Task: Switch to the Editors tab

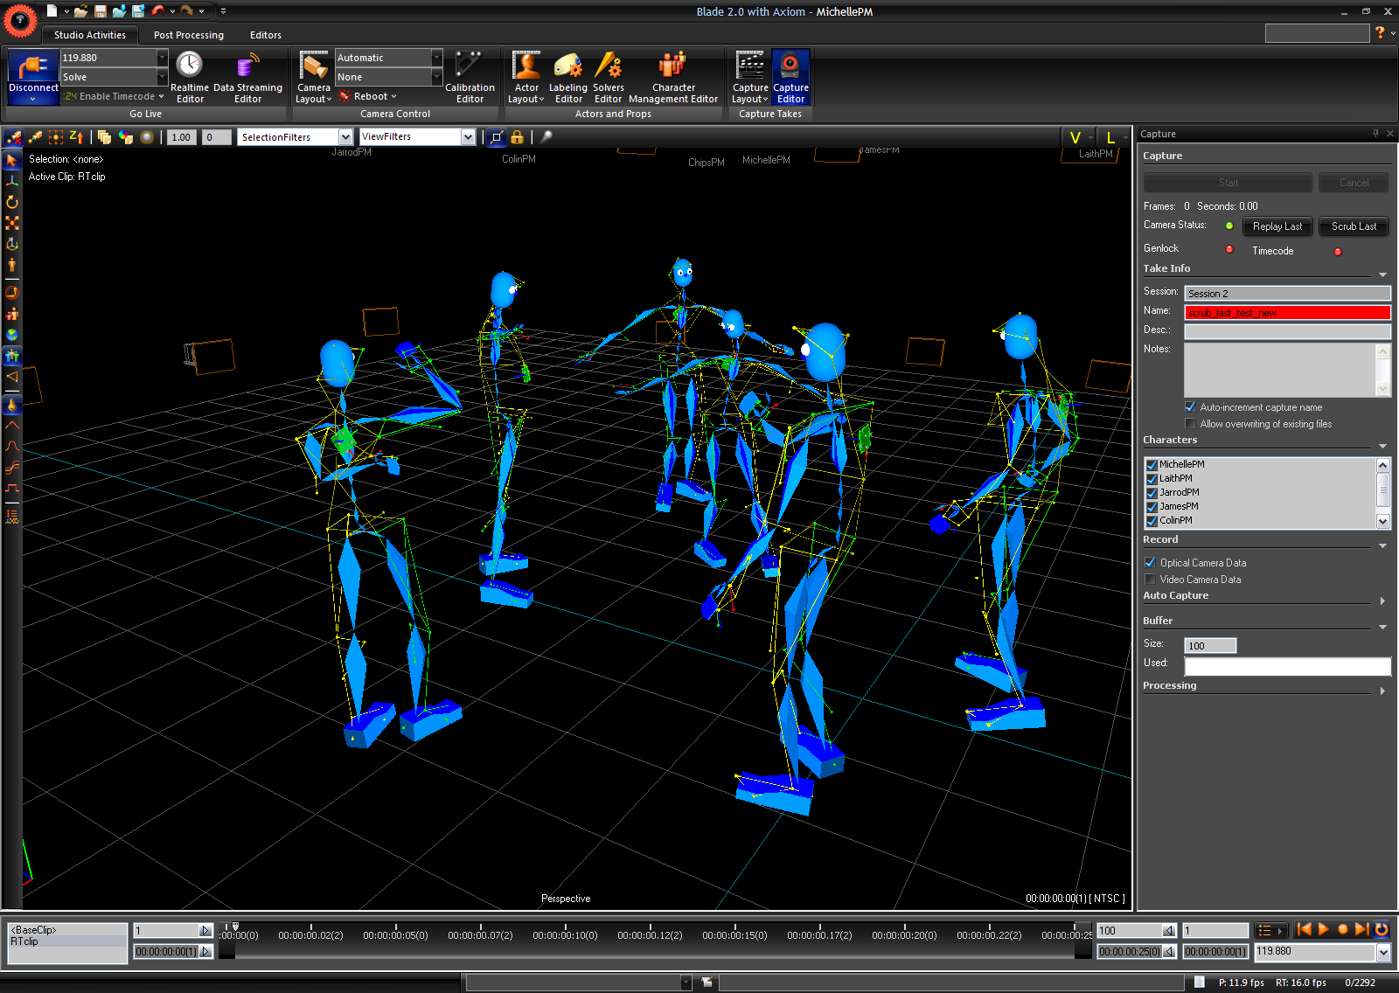Action: [265, 35]
